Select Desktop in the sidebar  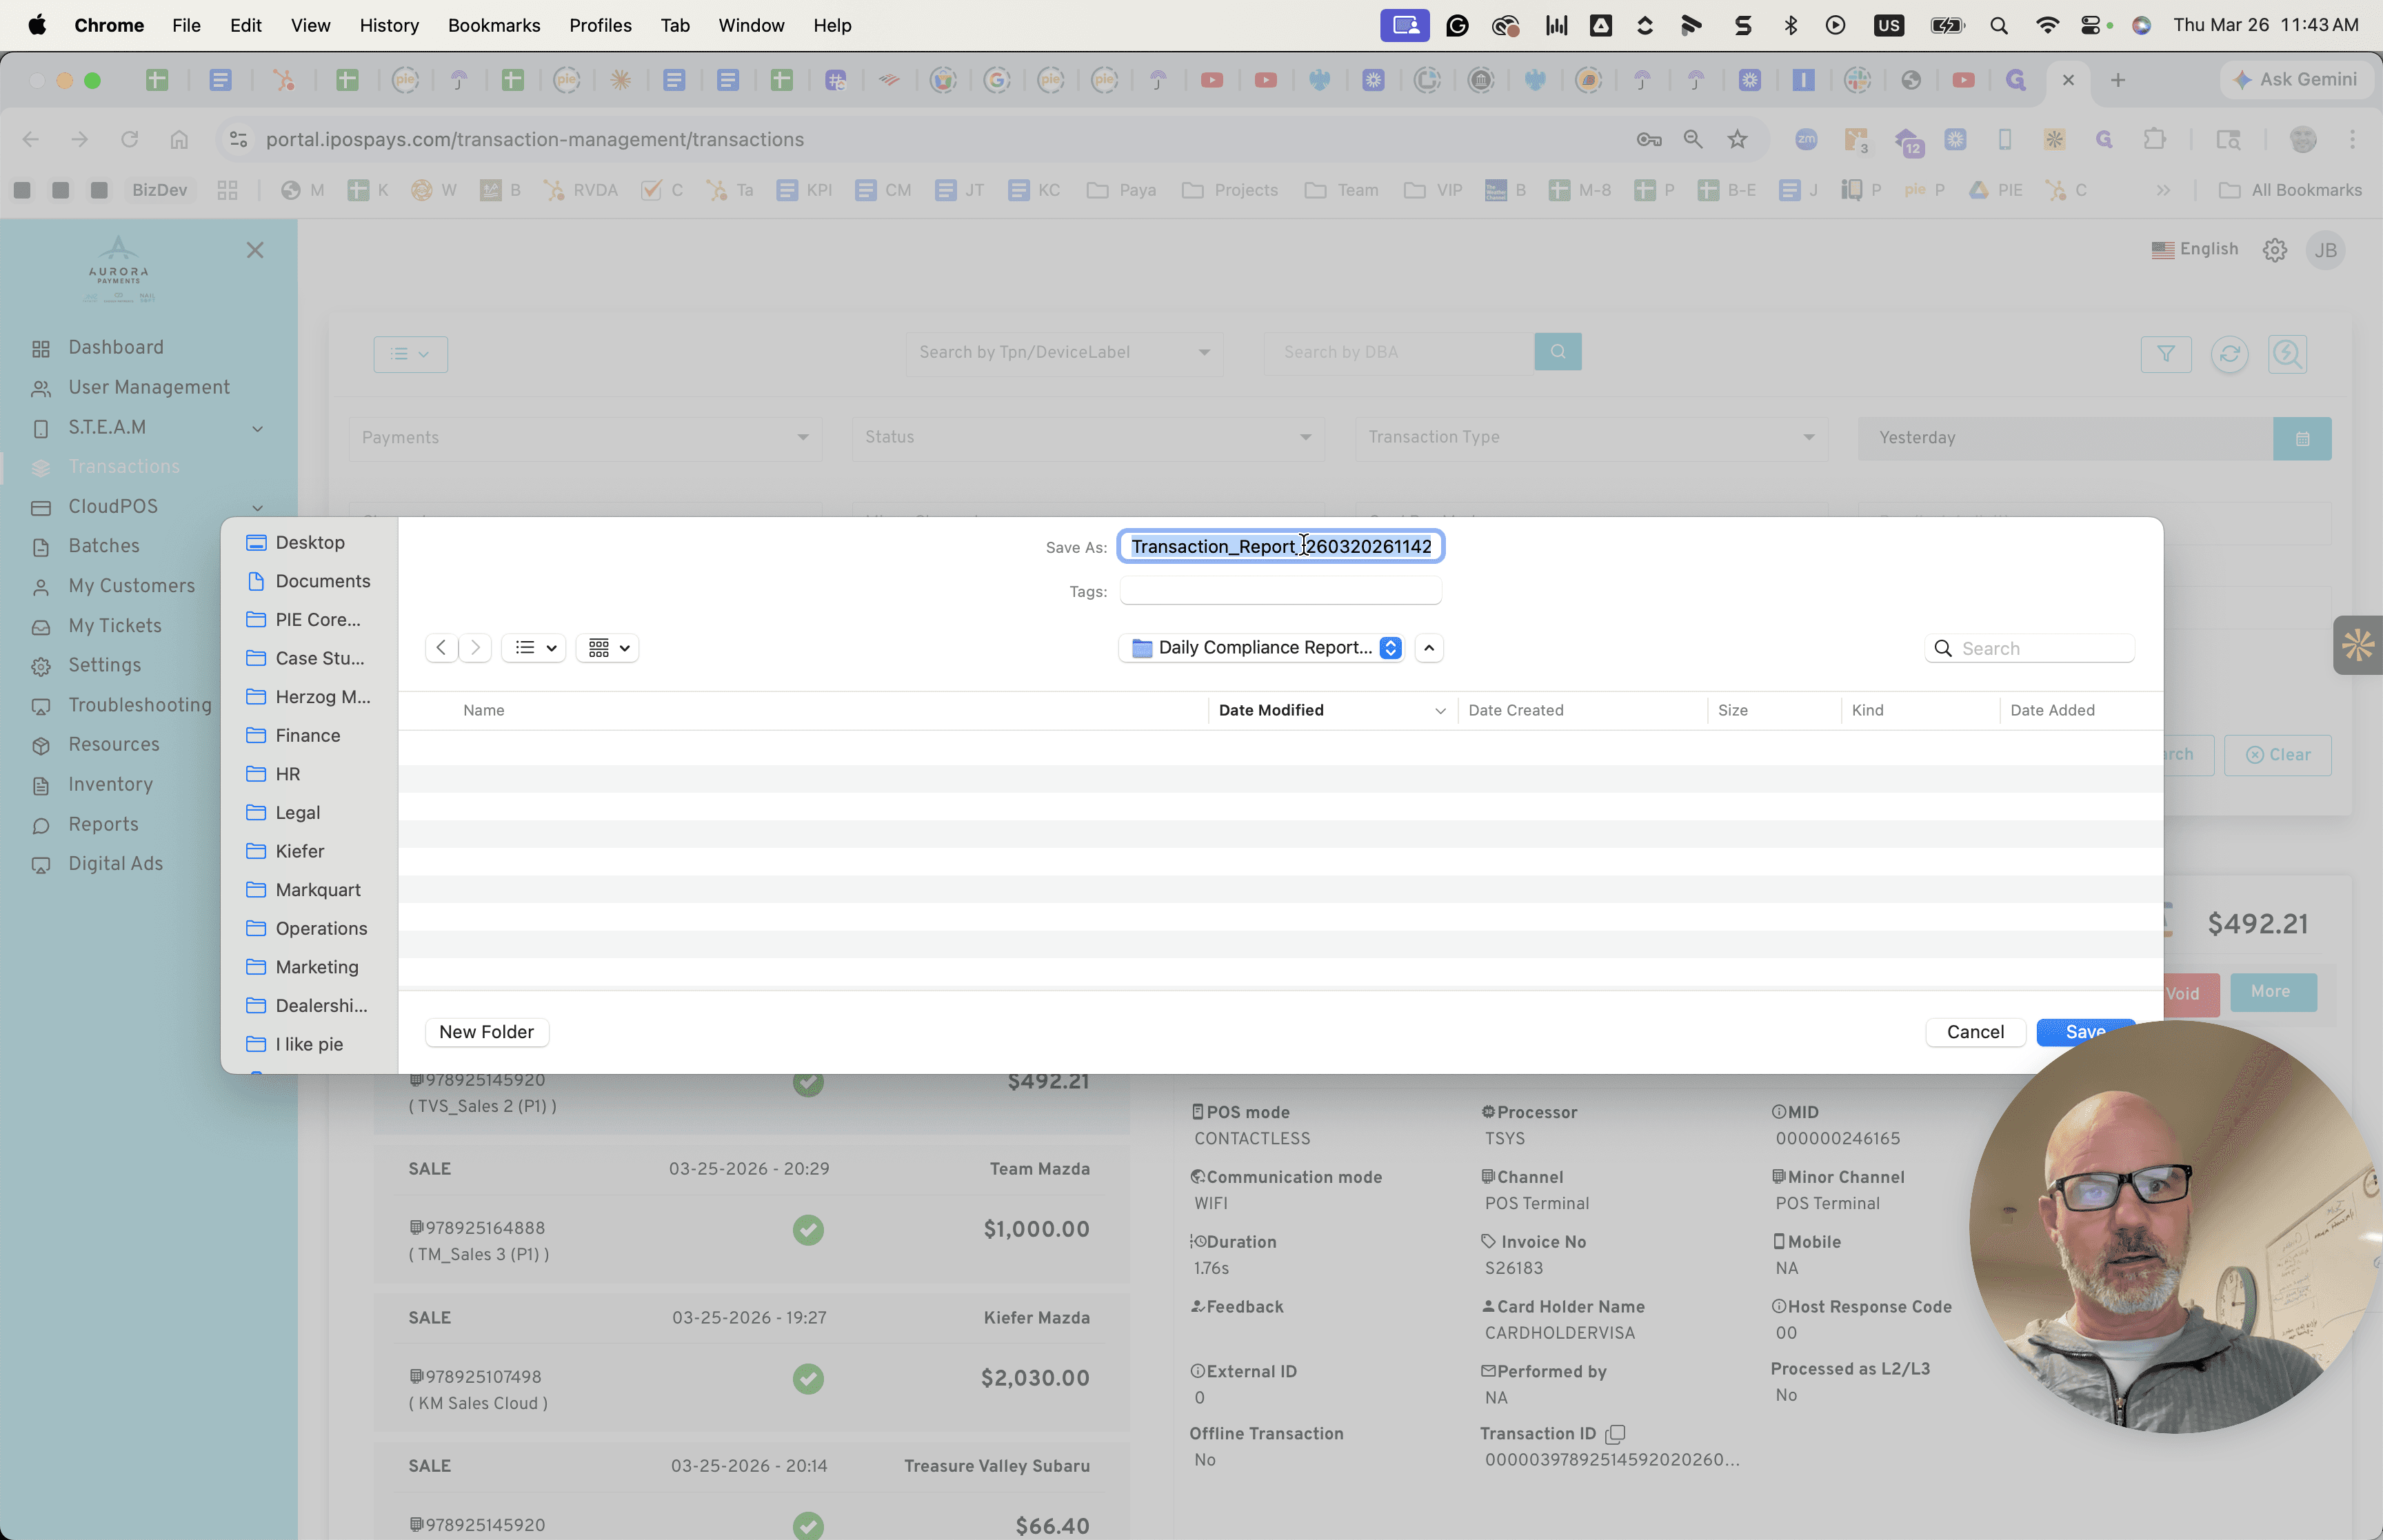[x=309, y=542]
